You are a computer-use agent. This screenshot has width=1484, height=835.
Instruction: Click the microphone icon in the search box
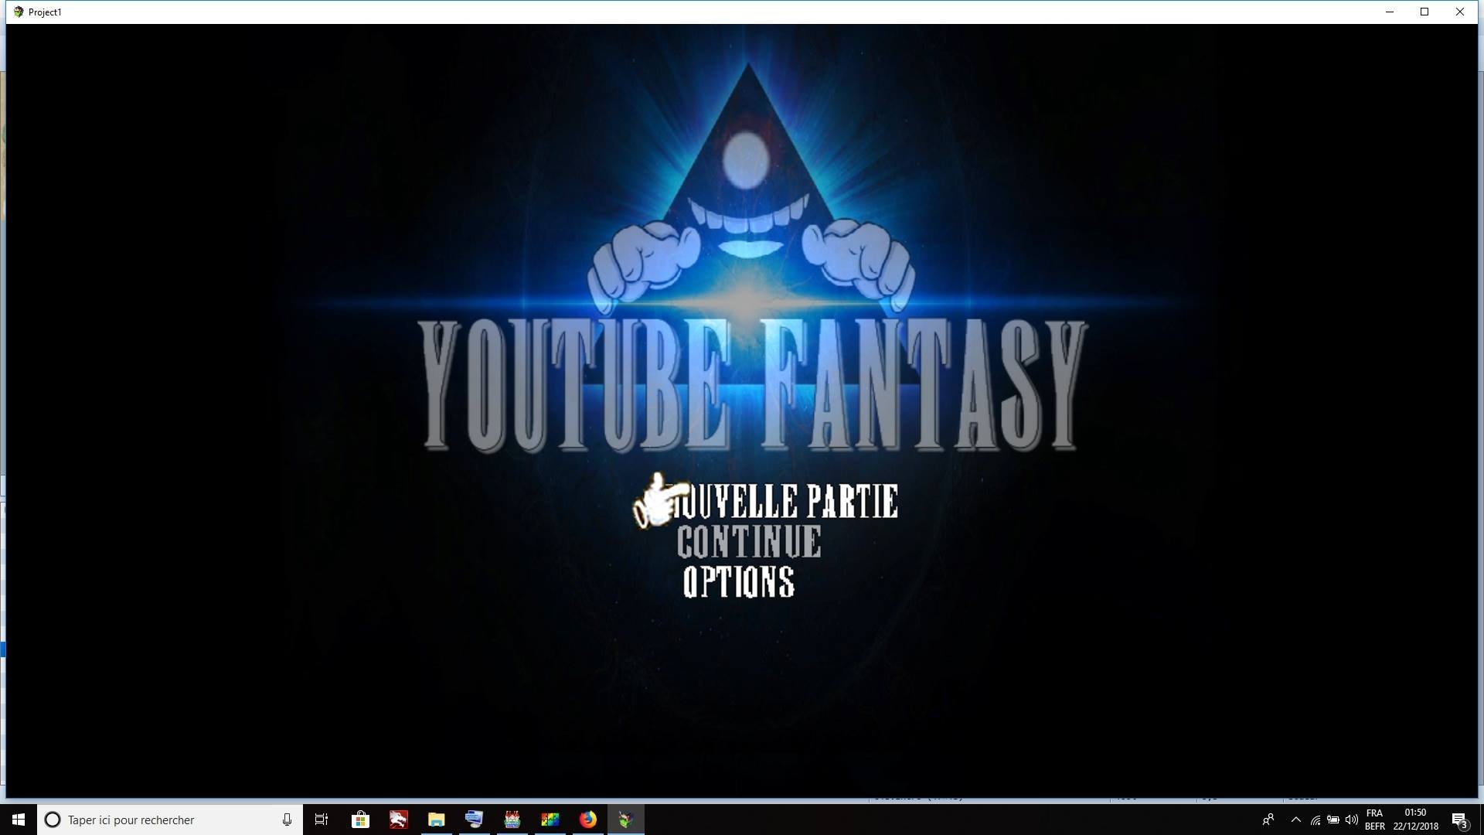click(x=287, y=820)
